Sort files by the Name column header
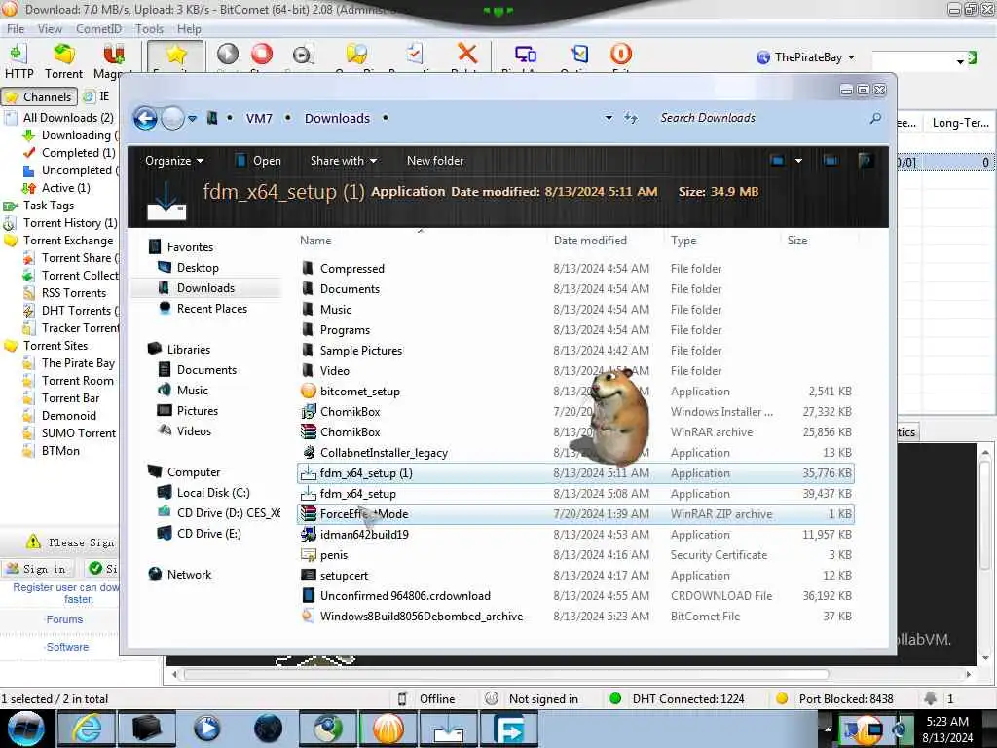The image size is (997, 748). (x=315, y=241)
